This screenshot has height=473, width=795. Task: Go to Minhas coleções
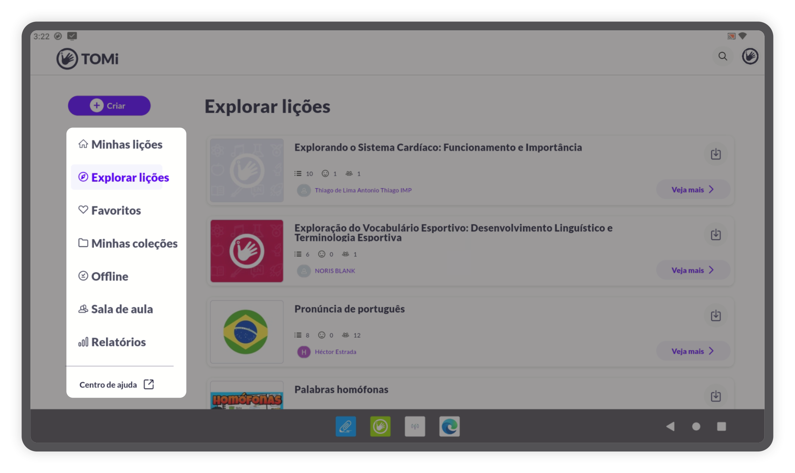(128, 244)
